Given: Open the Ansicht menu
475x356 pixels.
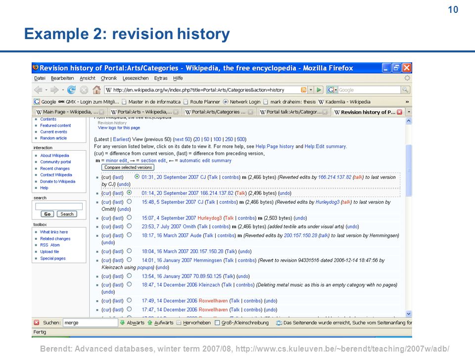Looking at the screenshot, I should pos(88,78).
